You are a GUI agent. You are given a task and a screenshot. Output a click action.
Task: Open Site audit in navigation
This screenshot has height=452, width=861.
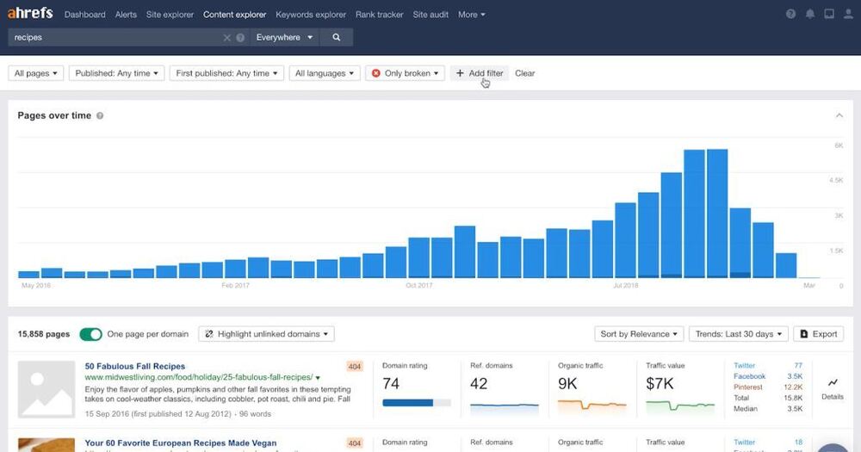[x=430, y=15]
